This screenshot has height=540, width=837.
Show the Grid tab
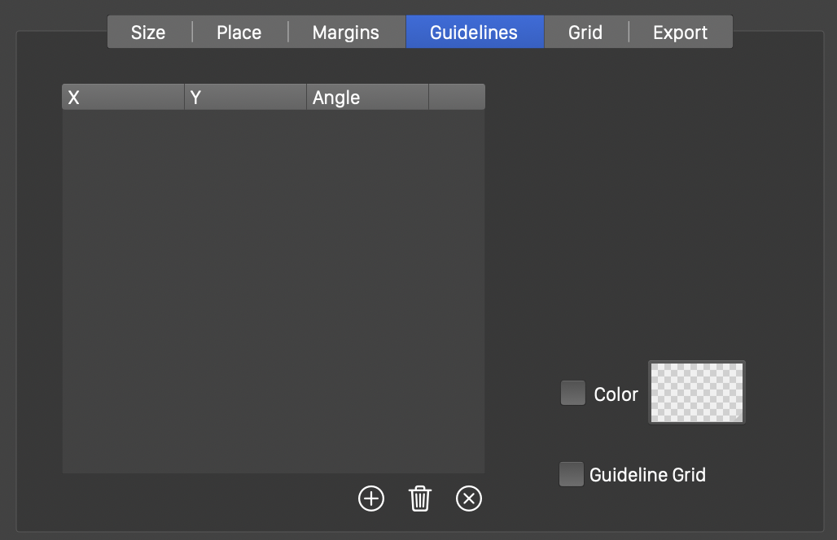(x=585, y=33)
